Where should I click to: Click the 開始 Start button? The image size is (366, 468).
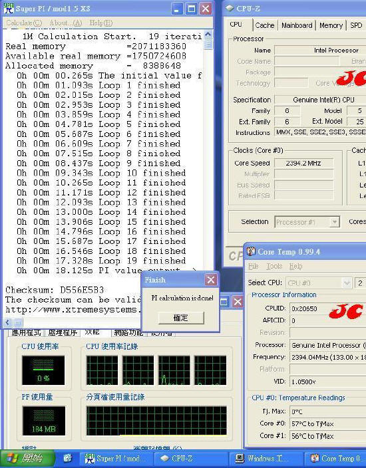[x=27, y=458]
